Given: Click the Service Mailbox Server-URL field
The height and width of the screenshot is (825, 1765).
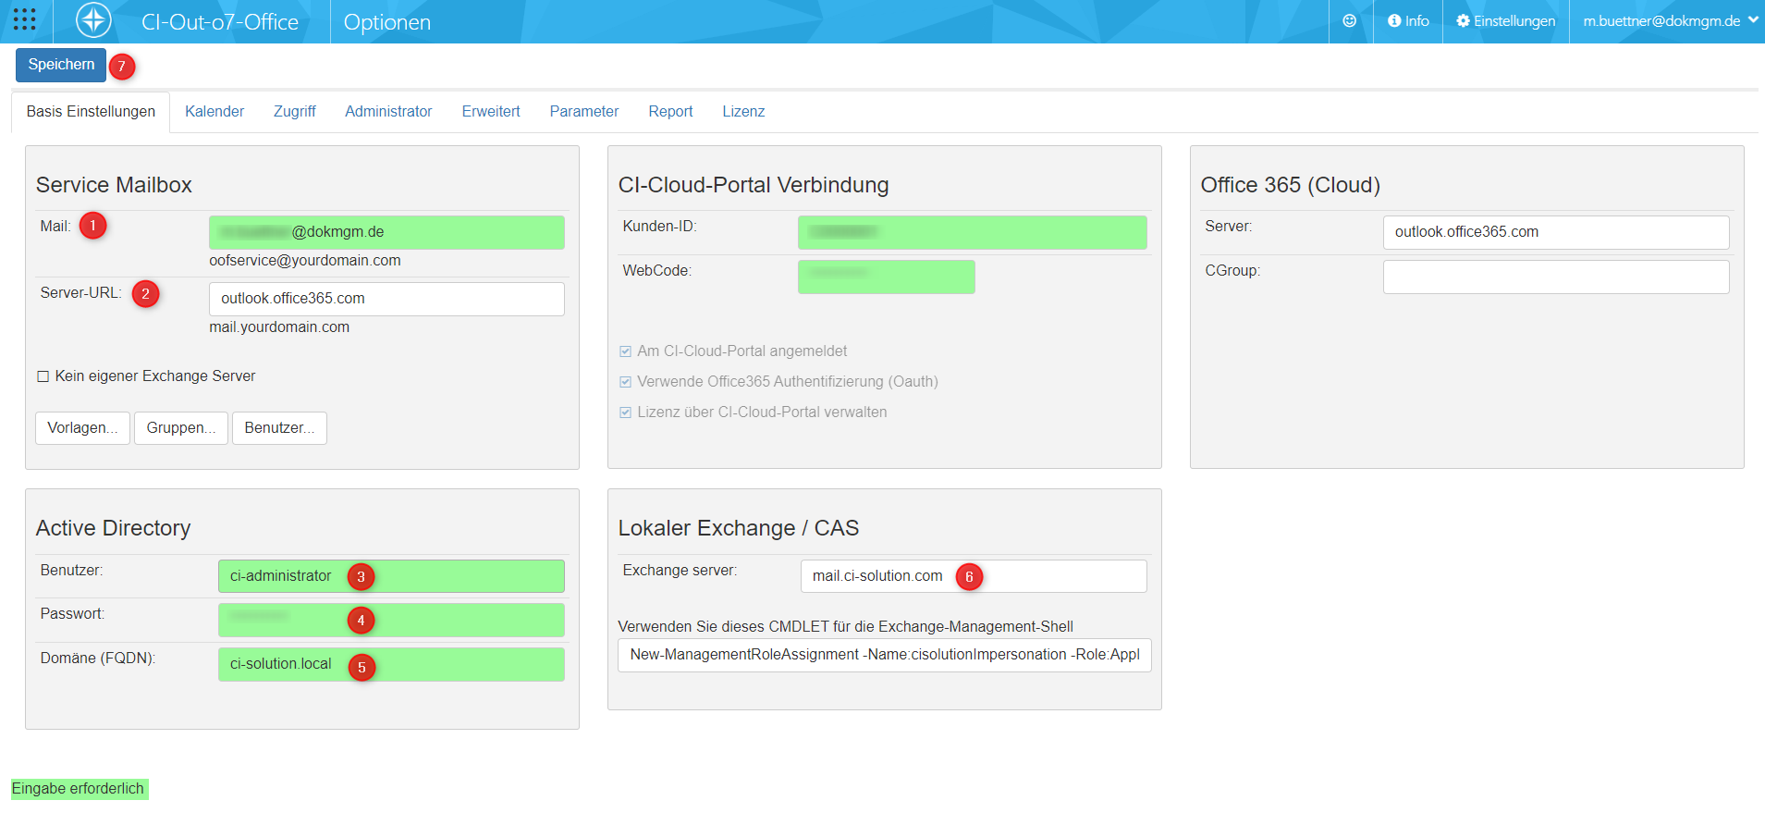Looking at the screenshot, I should [386, 299].
